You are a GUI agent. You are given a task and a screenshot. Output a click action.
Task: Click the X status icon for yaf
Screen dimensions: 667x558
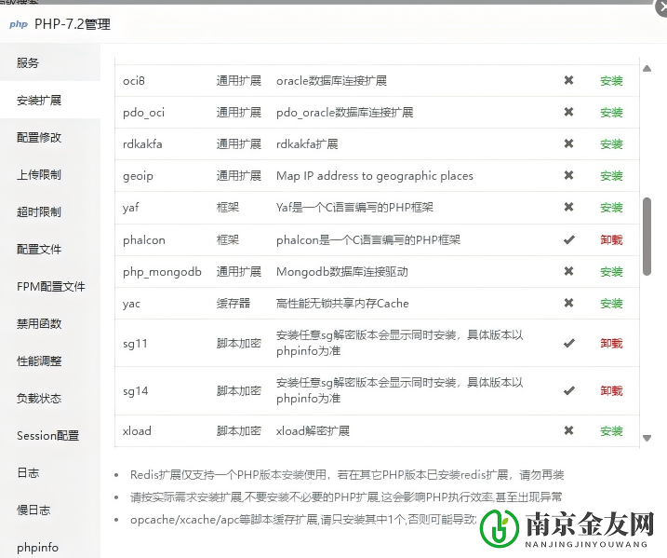pyautogui.click(x=568, y=207)
